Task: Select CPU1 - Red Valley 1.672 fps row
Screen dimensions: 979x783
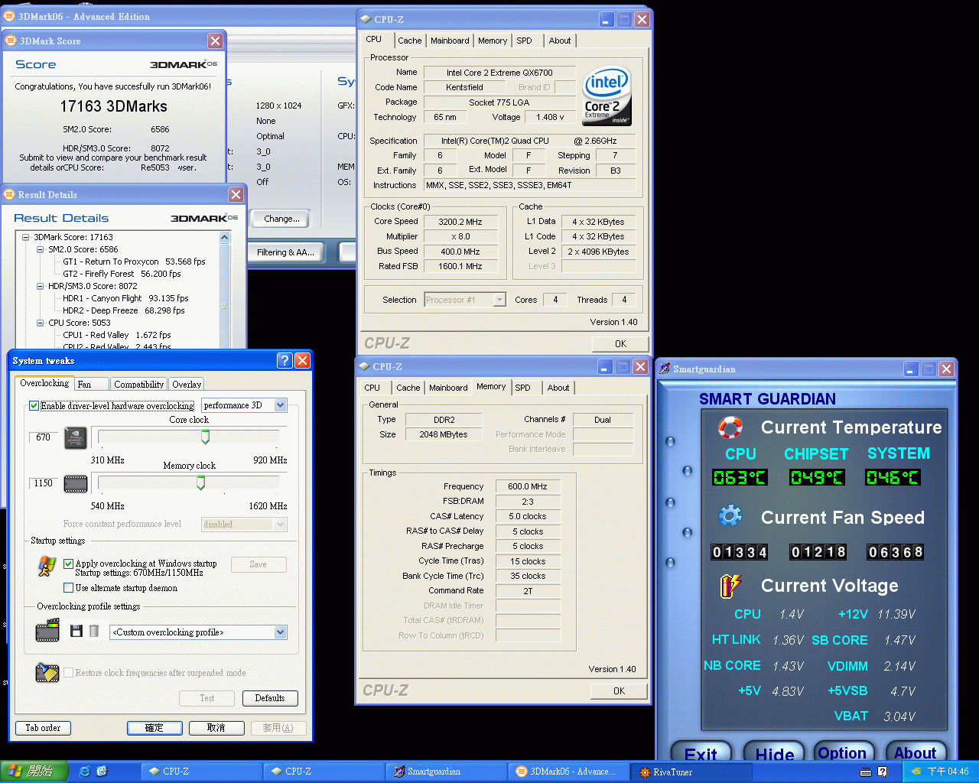Action: pyautogui.click(x=116, y=335)
